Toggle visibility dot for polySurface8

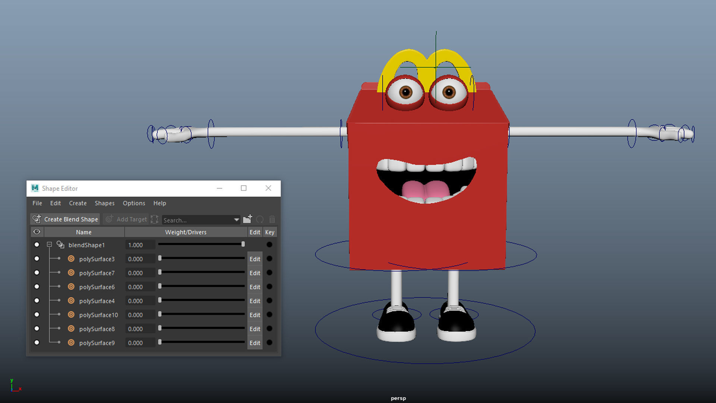click(37, 329)
